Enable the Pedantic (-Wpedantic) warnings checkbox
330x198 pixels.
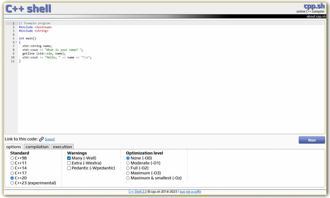[x=69, y=168]
